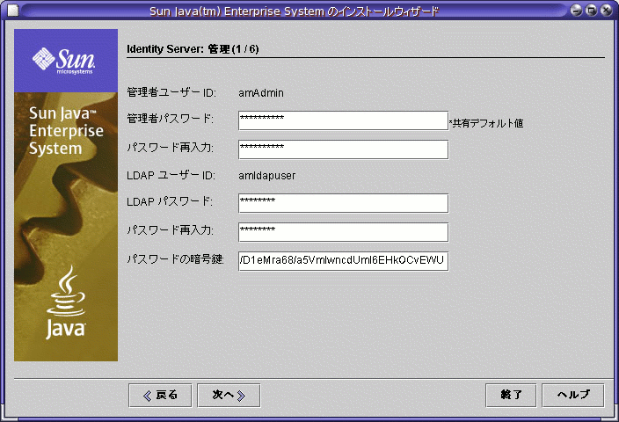This screenshot has height=422, width=619.
Task: Open the window menu icon in the title bar
Action: tap(13, 11)
